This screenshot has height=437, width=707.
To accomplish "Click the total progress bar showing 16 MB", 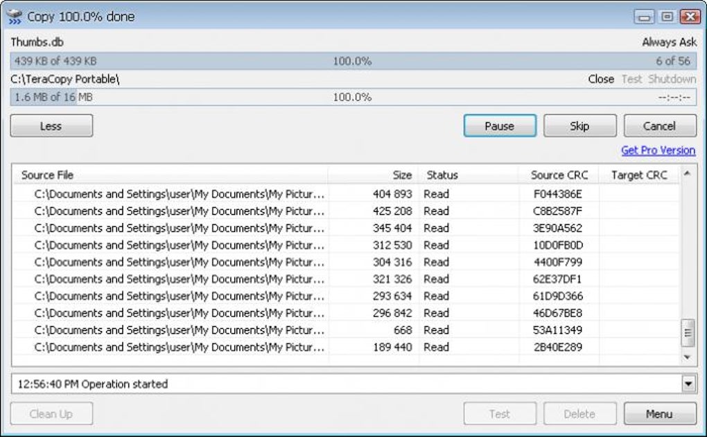I will (353, 98).
